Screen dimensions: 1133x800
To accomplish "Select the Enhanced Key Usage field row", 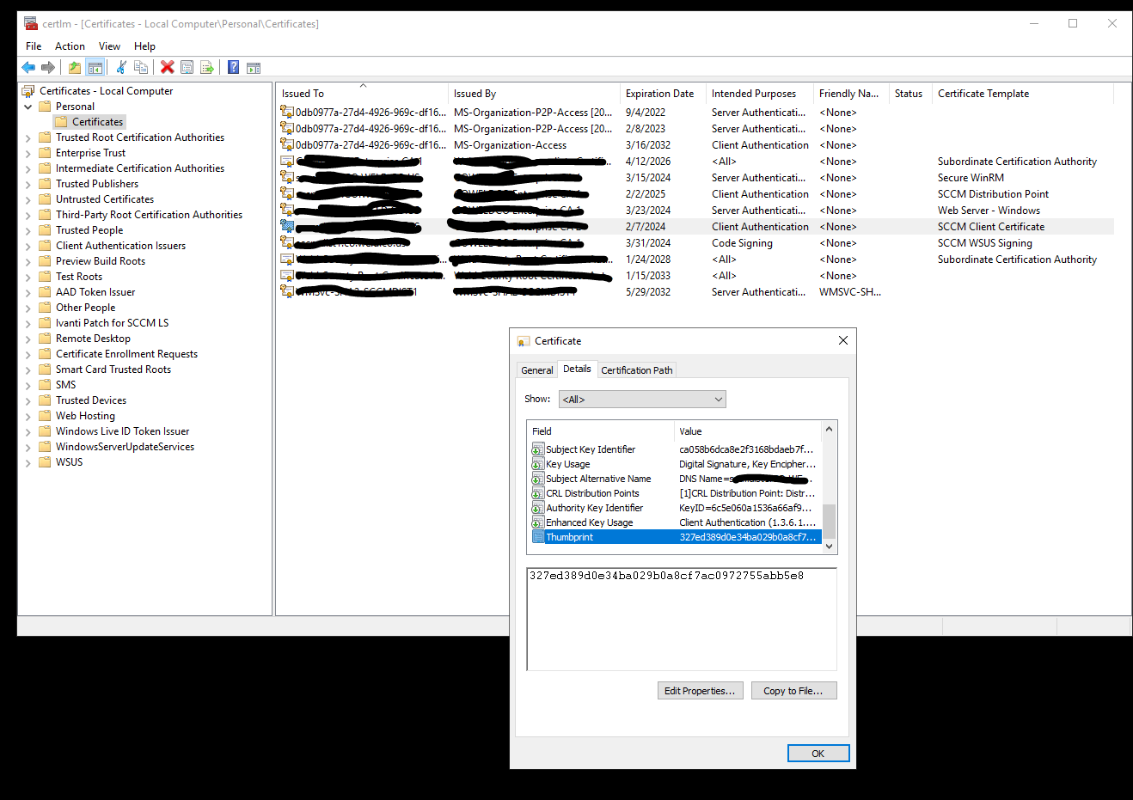I will click(589, 522).
